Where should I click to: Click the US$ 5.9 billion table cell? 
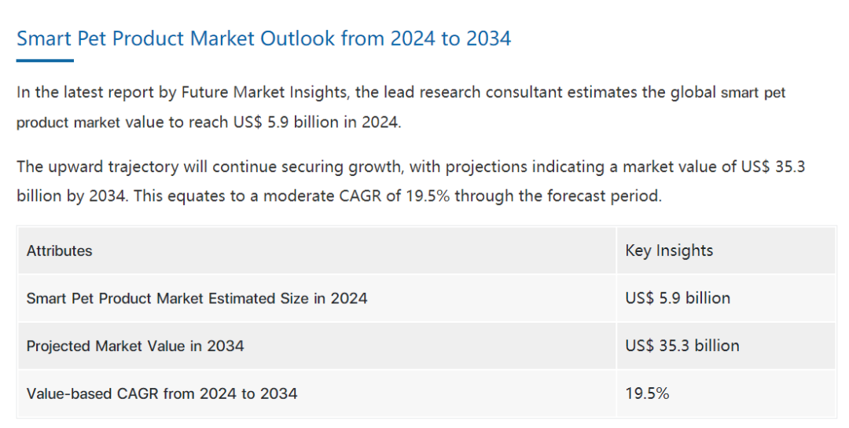pos(678,298)
